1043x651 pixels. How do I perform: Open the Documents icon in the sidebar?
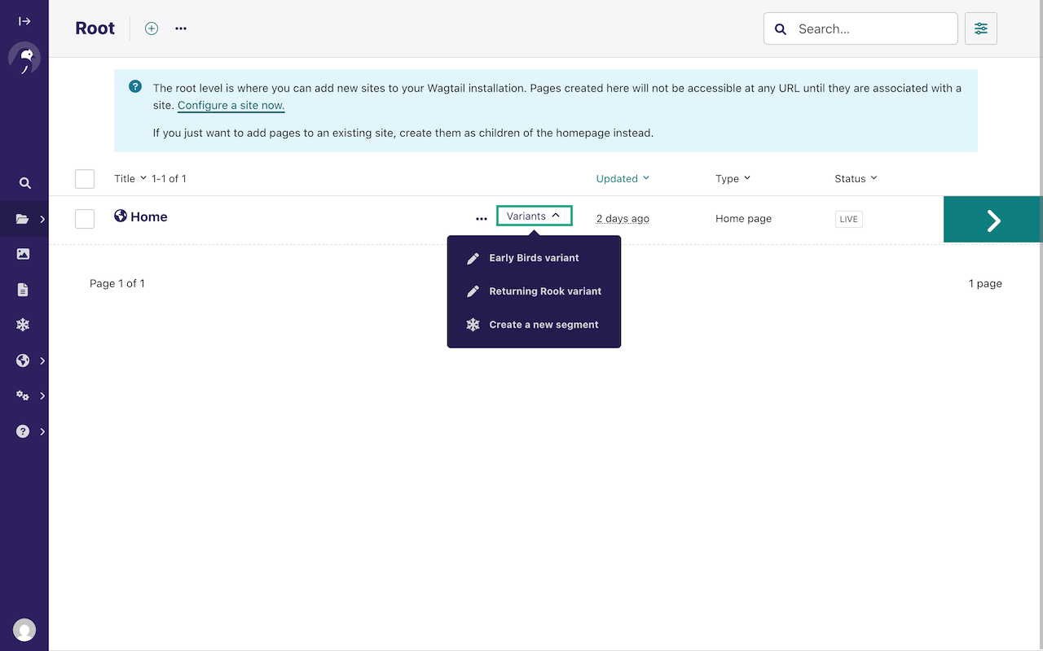click(23, 290)
